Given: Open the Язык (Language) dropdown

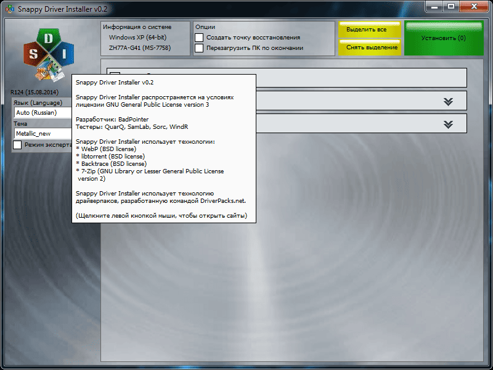Looking at the screenshot, I should point(43,113).
